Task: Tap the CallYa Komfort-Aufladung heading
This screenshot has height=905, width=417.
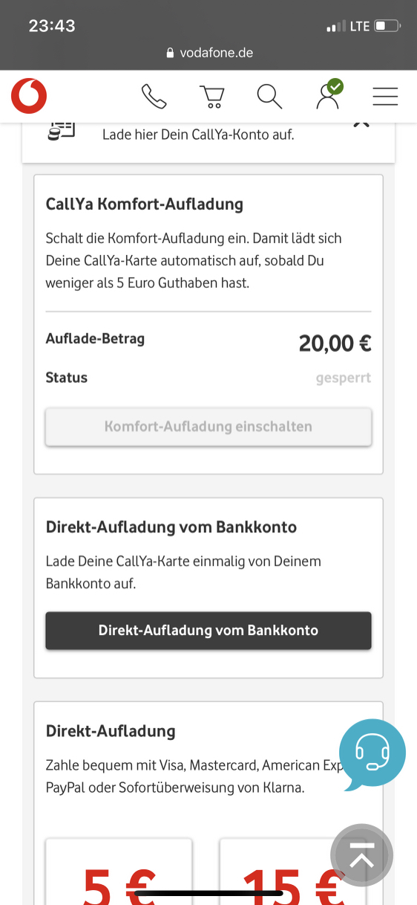Action: (x=145, y=204)
